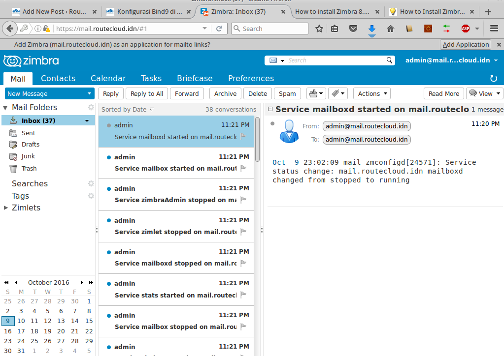Toggle read status dot on 'Service mailboxd stopped'
504x356 pixels.
coord(109,252)
